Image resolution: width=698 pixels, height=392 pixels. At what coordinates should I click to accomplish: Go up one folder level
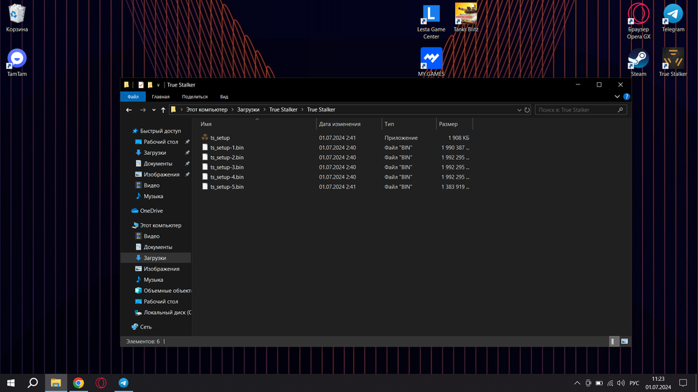(163, 110)
